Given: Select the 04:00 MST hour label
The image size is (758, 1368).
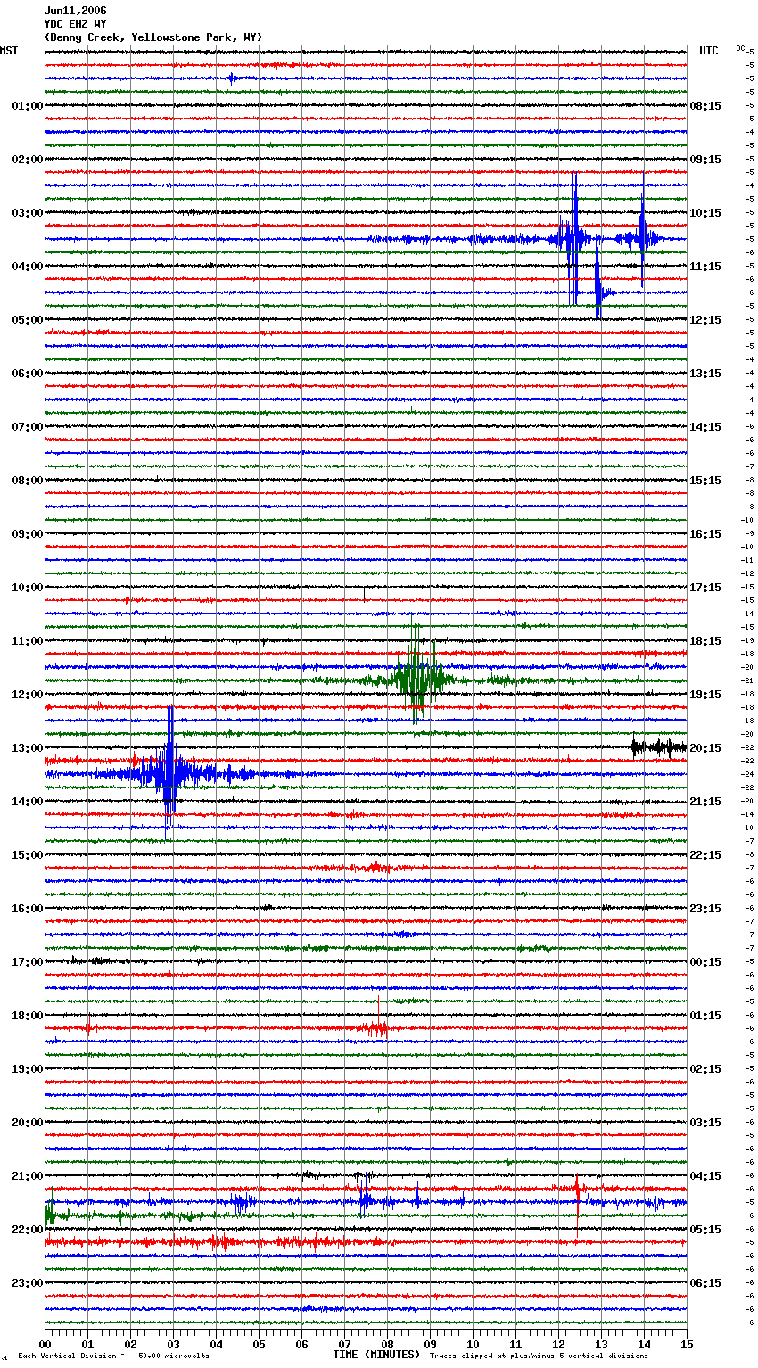Looking at the screenshot, I should (x=27, y=267).
